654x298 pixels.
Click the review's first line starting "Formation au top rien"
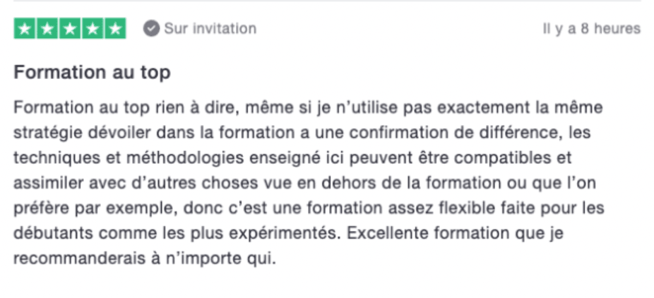[308, 107]
